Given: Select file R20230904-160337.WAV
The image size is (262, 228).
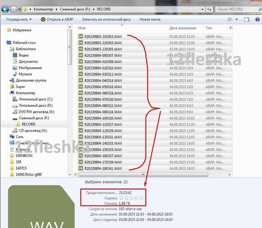Looking at the screenshot, I should point(103,156).
